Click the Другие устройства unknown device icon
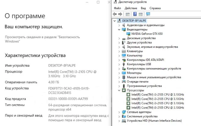This screenshot has width=201, height=126. 124,43
